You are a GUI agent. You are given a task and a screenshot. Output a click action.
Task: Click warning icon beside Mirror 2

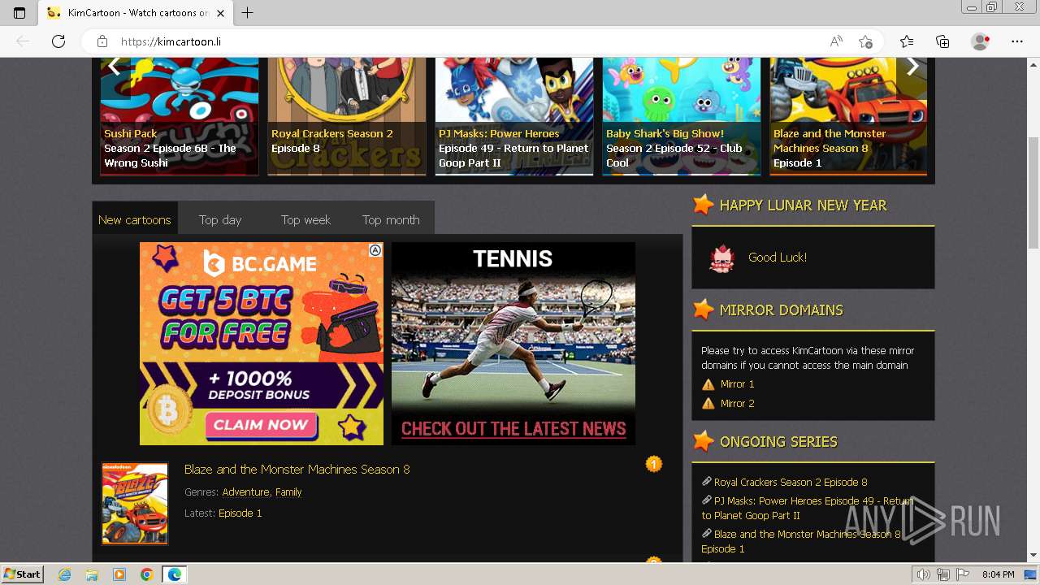click(x=708, y=404)
